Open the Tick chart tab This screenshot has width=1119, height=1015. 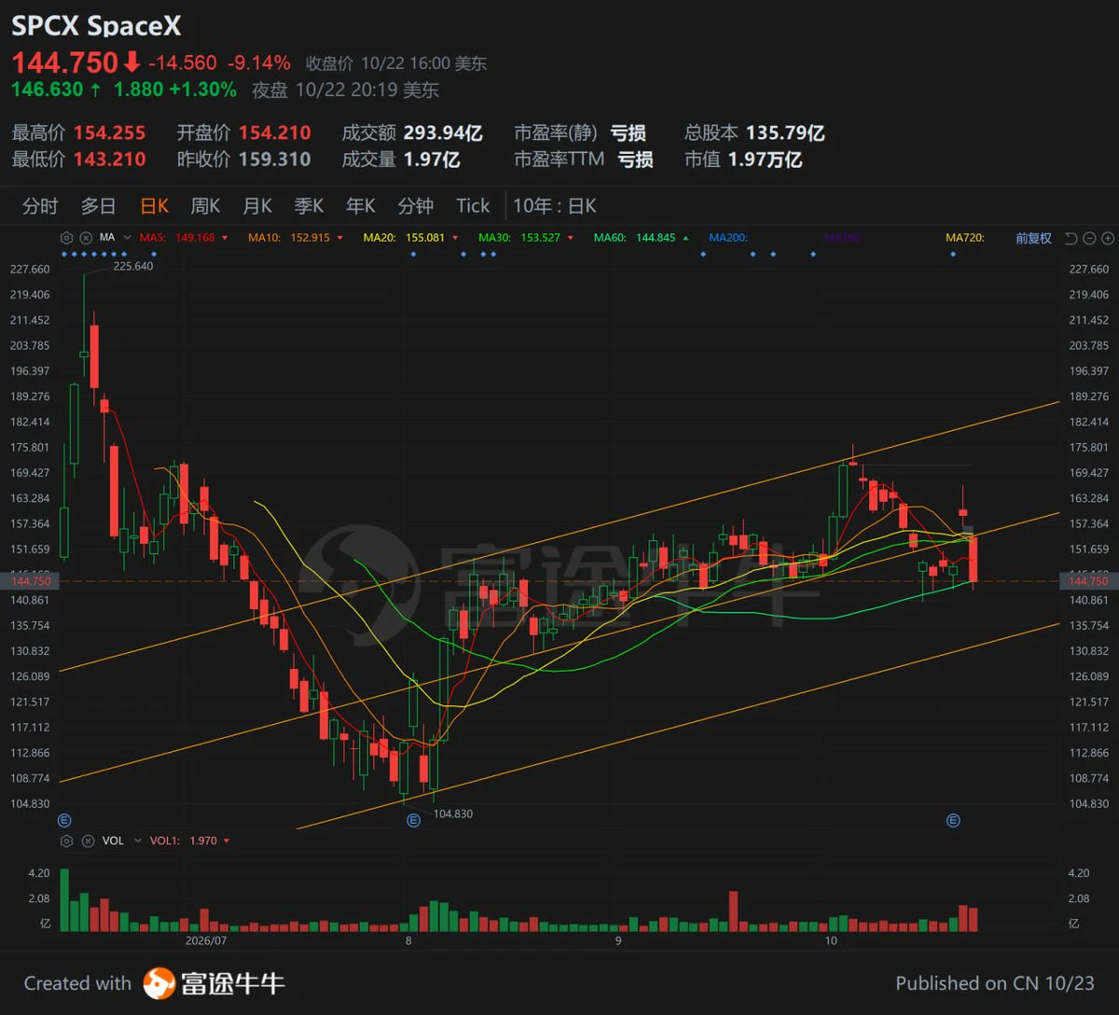[473, 206]
